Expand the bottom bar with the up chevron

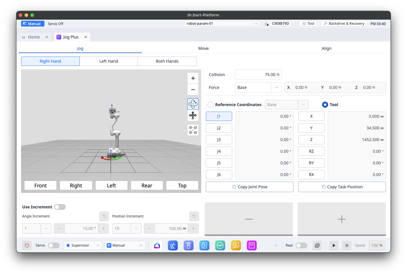(276, 245)
